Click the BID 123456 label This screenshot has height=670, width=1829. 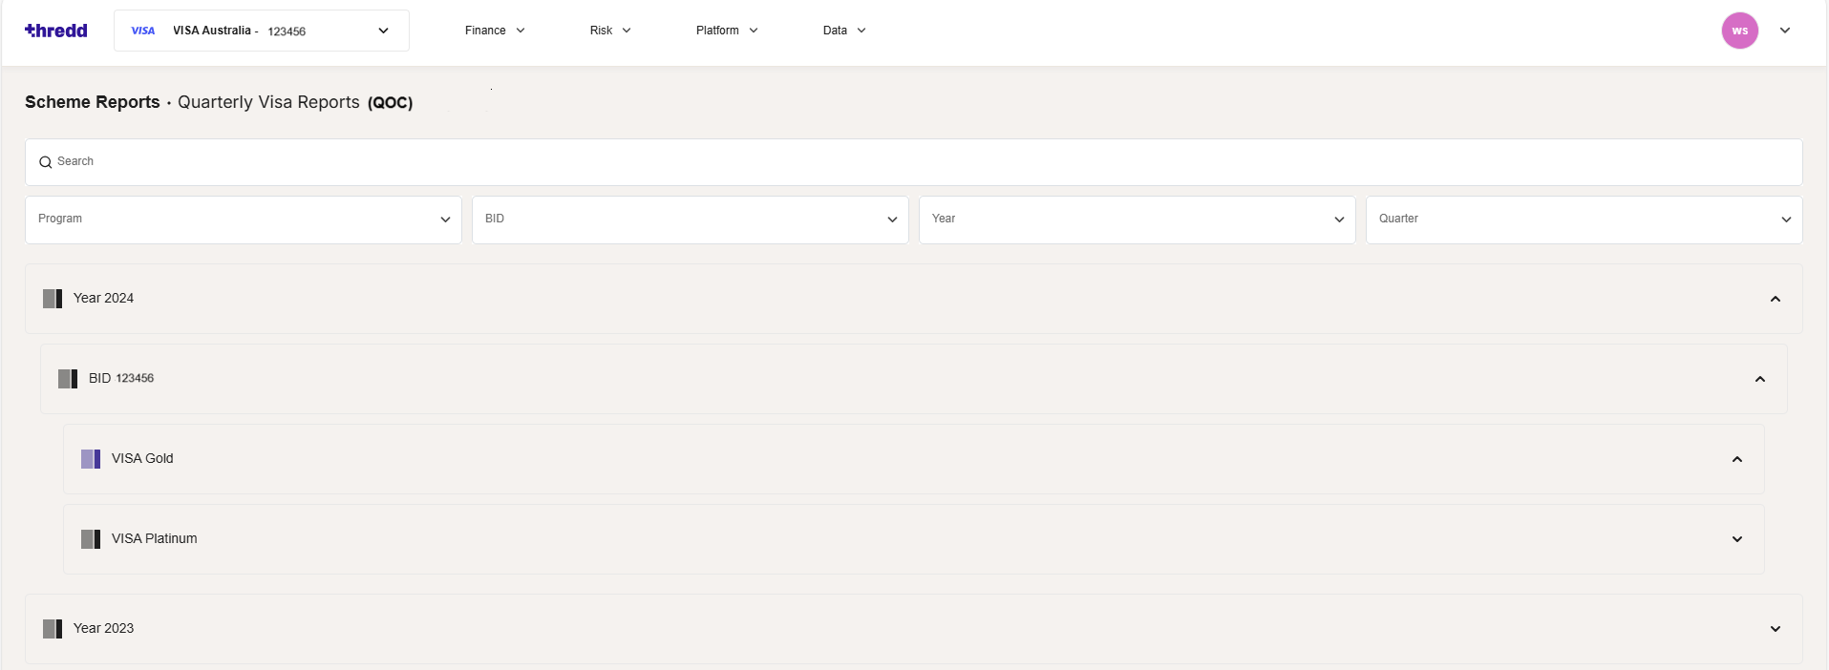click(x=121, y=379)
